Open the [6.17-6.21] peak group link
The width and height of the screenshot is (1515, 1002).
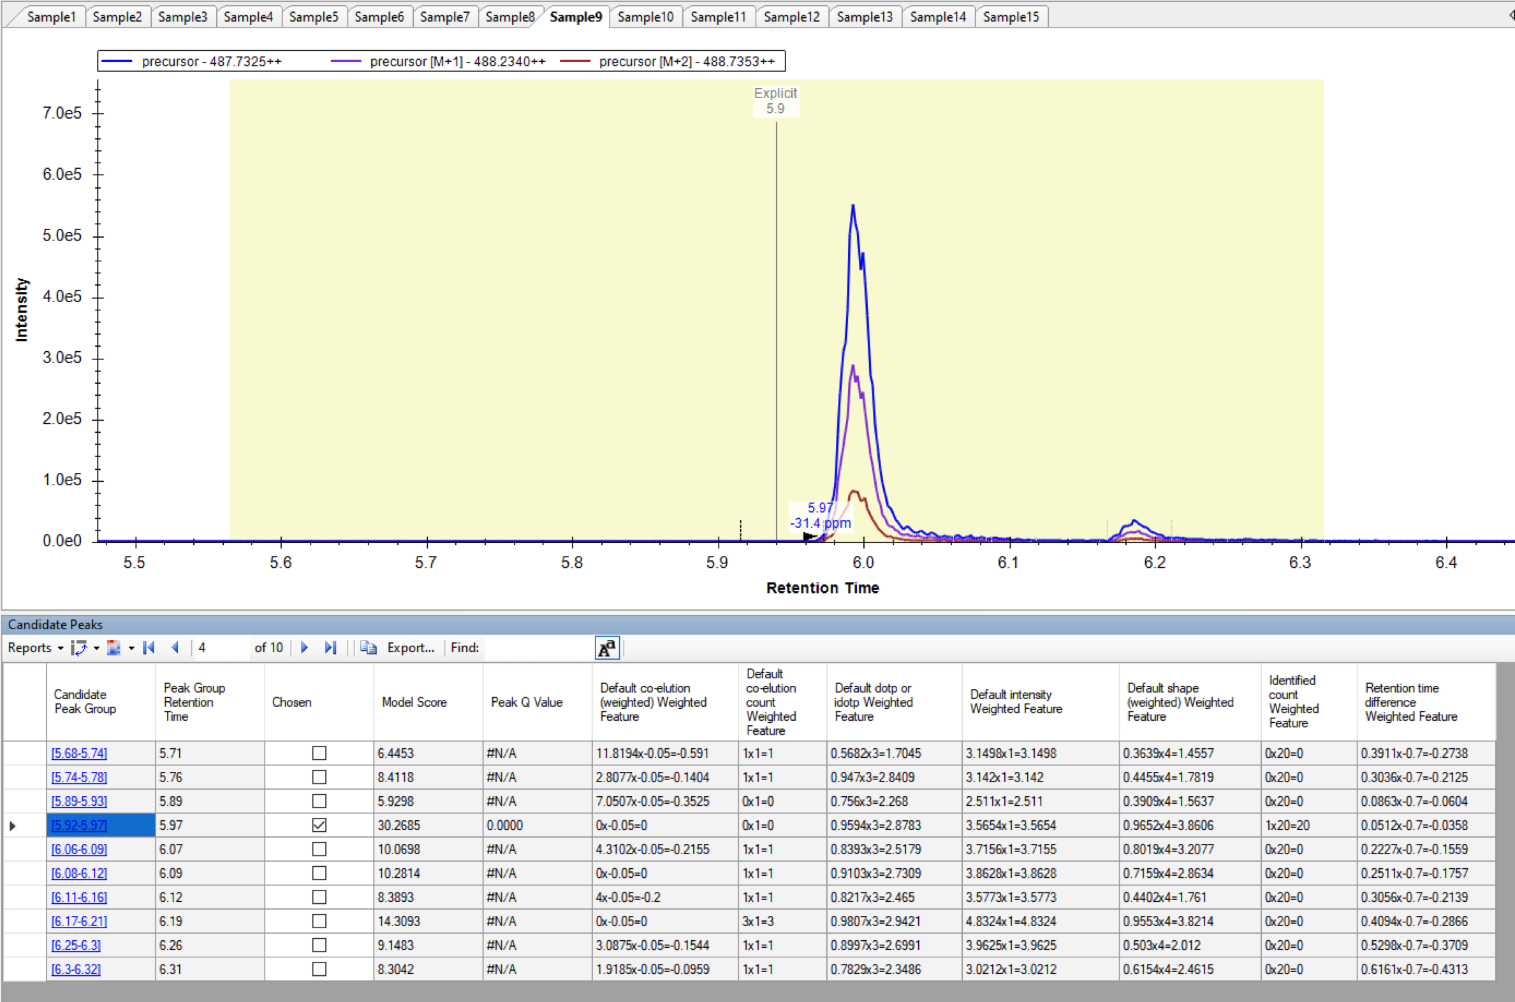tap(79, 922)
